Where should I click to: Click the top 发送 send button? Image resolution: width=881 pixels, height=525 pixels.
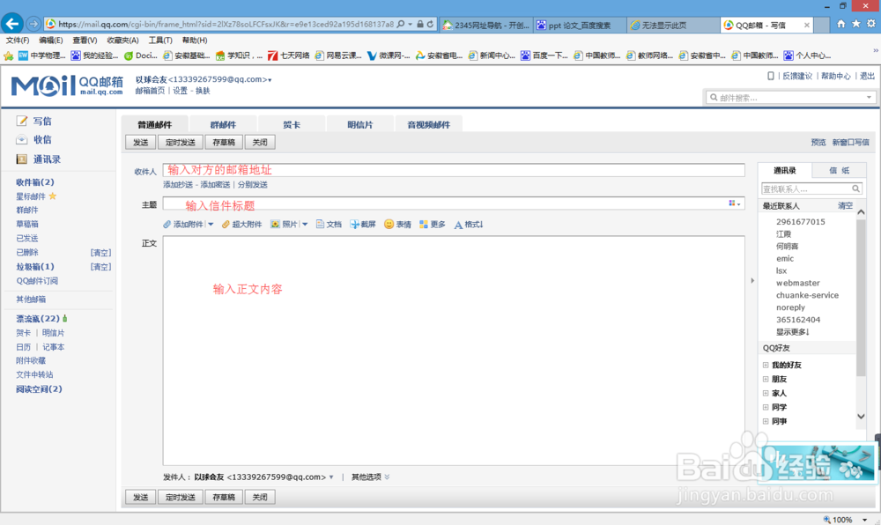point(140,142)
